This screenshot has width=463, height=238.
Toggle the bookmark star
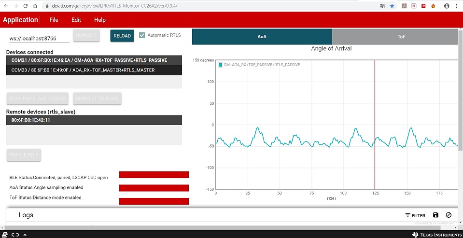coord(392,6)
